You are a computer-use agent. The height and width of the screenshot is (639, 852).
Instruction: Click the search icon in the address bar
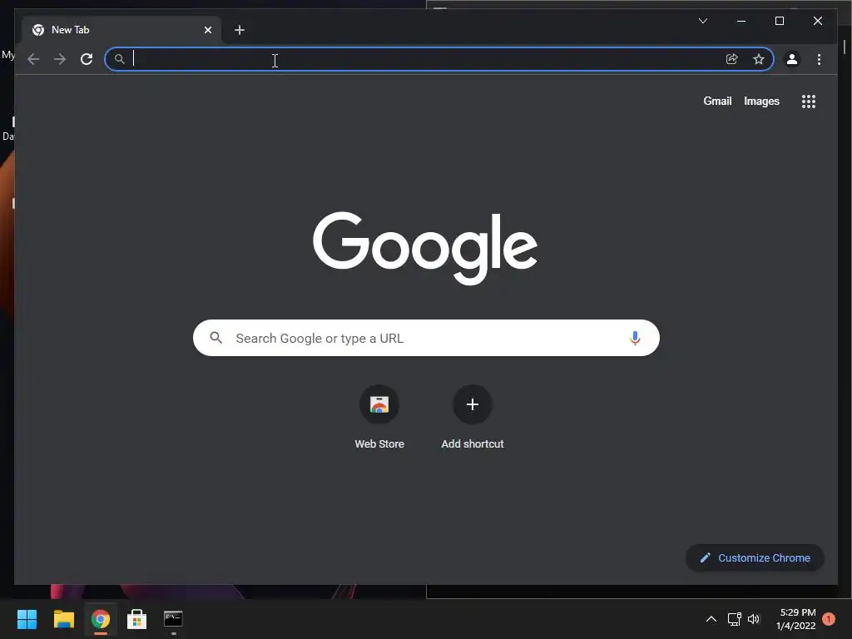pos(120,59)
